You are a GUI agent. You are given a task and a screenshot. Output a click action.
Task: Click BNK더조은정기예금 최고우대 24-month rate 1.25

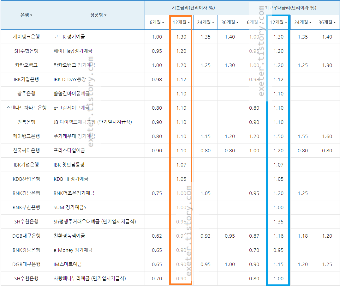(x=303, y=193)
